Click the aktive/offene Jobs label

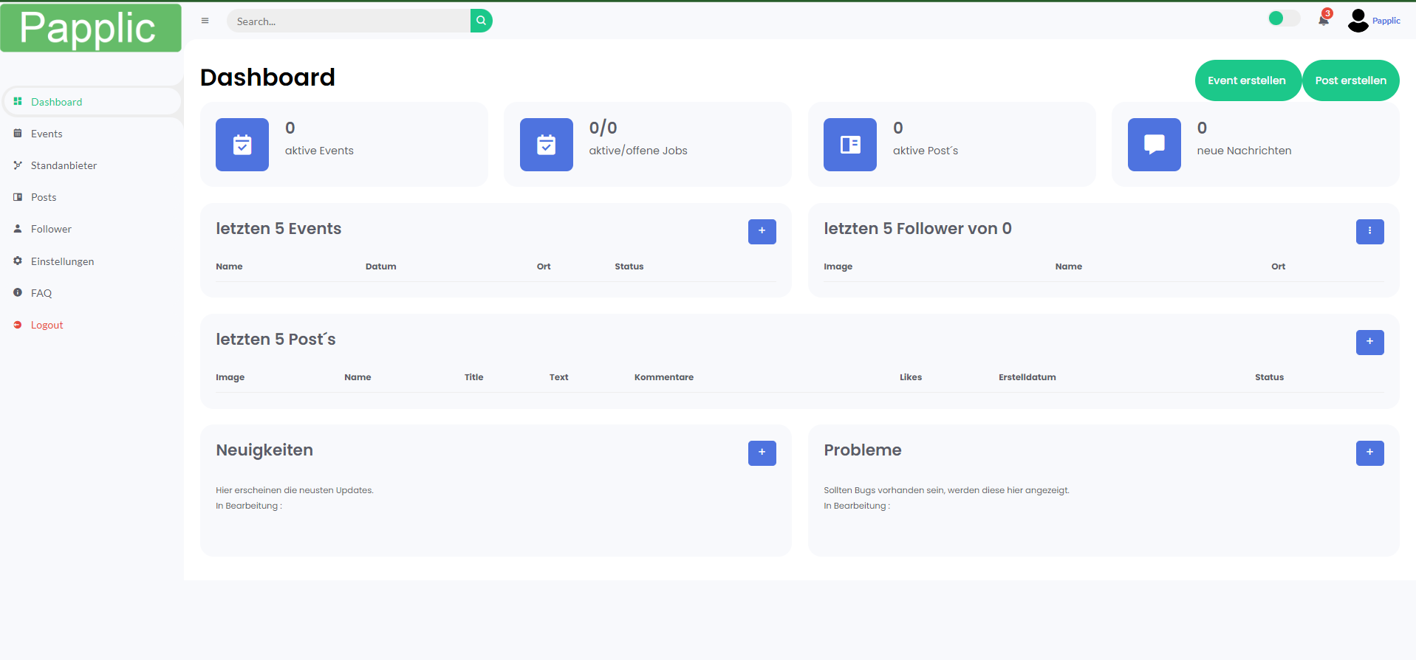click(638, 151)
